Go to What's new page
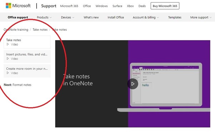 [91, 18]
